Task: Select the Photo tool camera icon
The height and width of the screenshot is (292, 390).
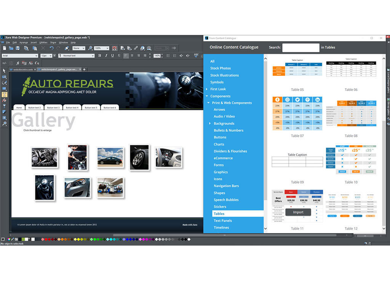Action: coord(4,77)
